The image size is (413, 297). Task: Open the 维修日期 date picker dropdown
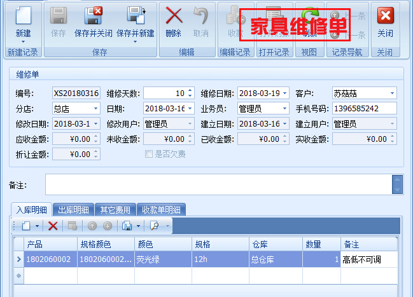click(284, 93)
